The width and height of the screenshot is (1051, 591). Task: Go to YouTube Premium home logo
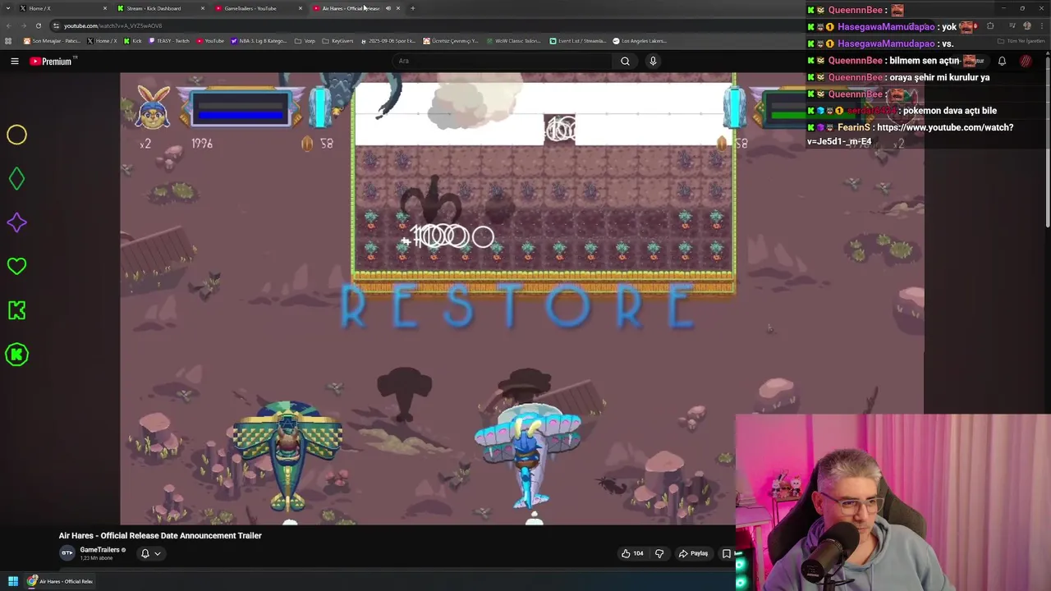[x=53, y=61]
